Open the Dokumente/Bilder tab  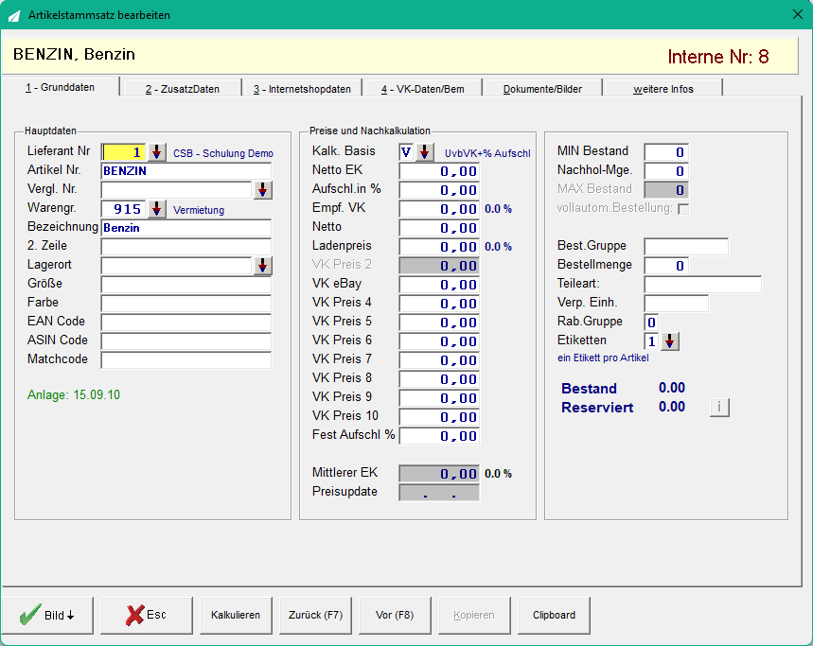542,89
